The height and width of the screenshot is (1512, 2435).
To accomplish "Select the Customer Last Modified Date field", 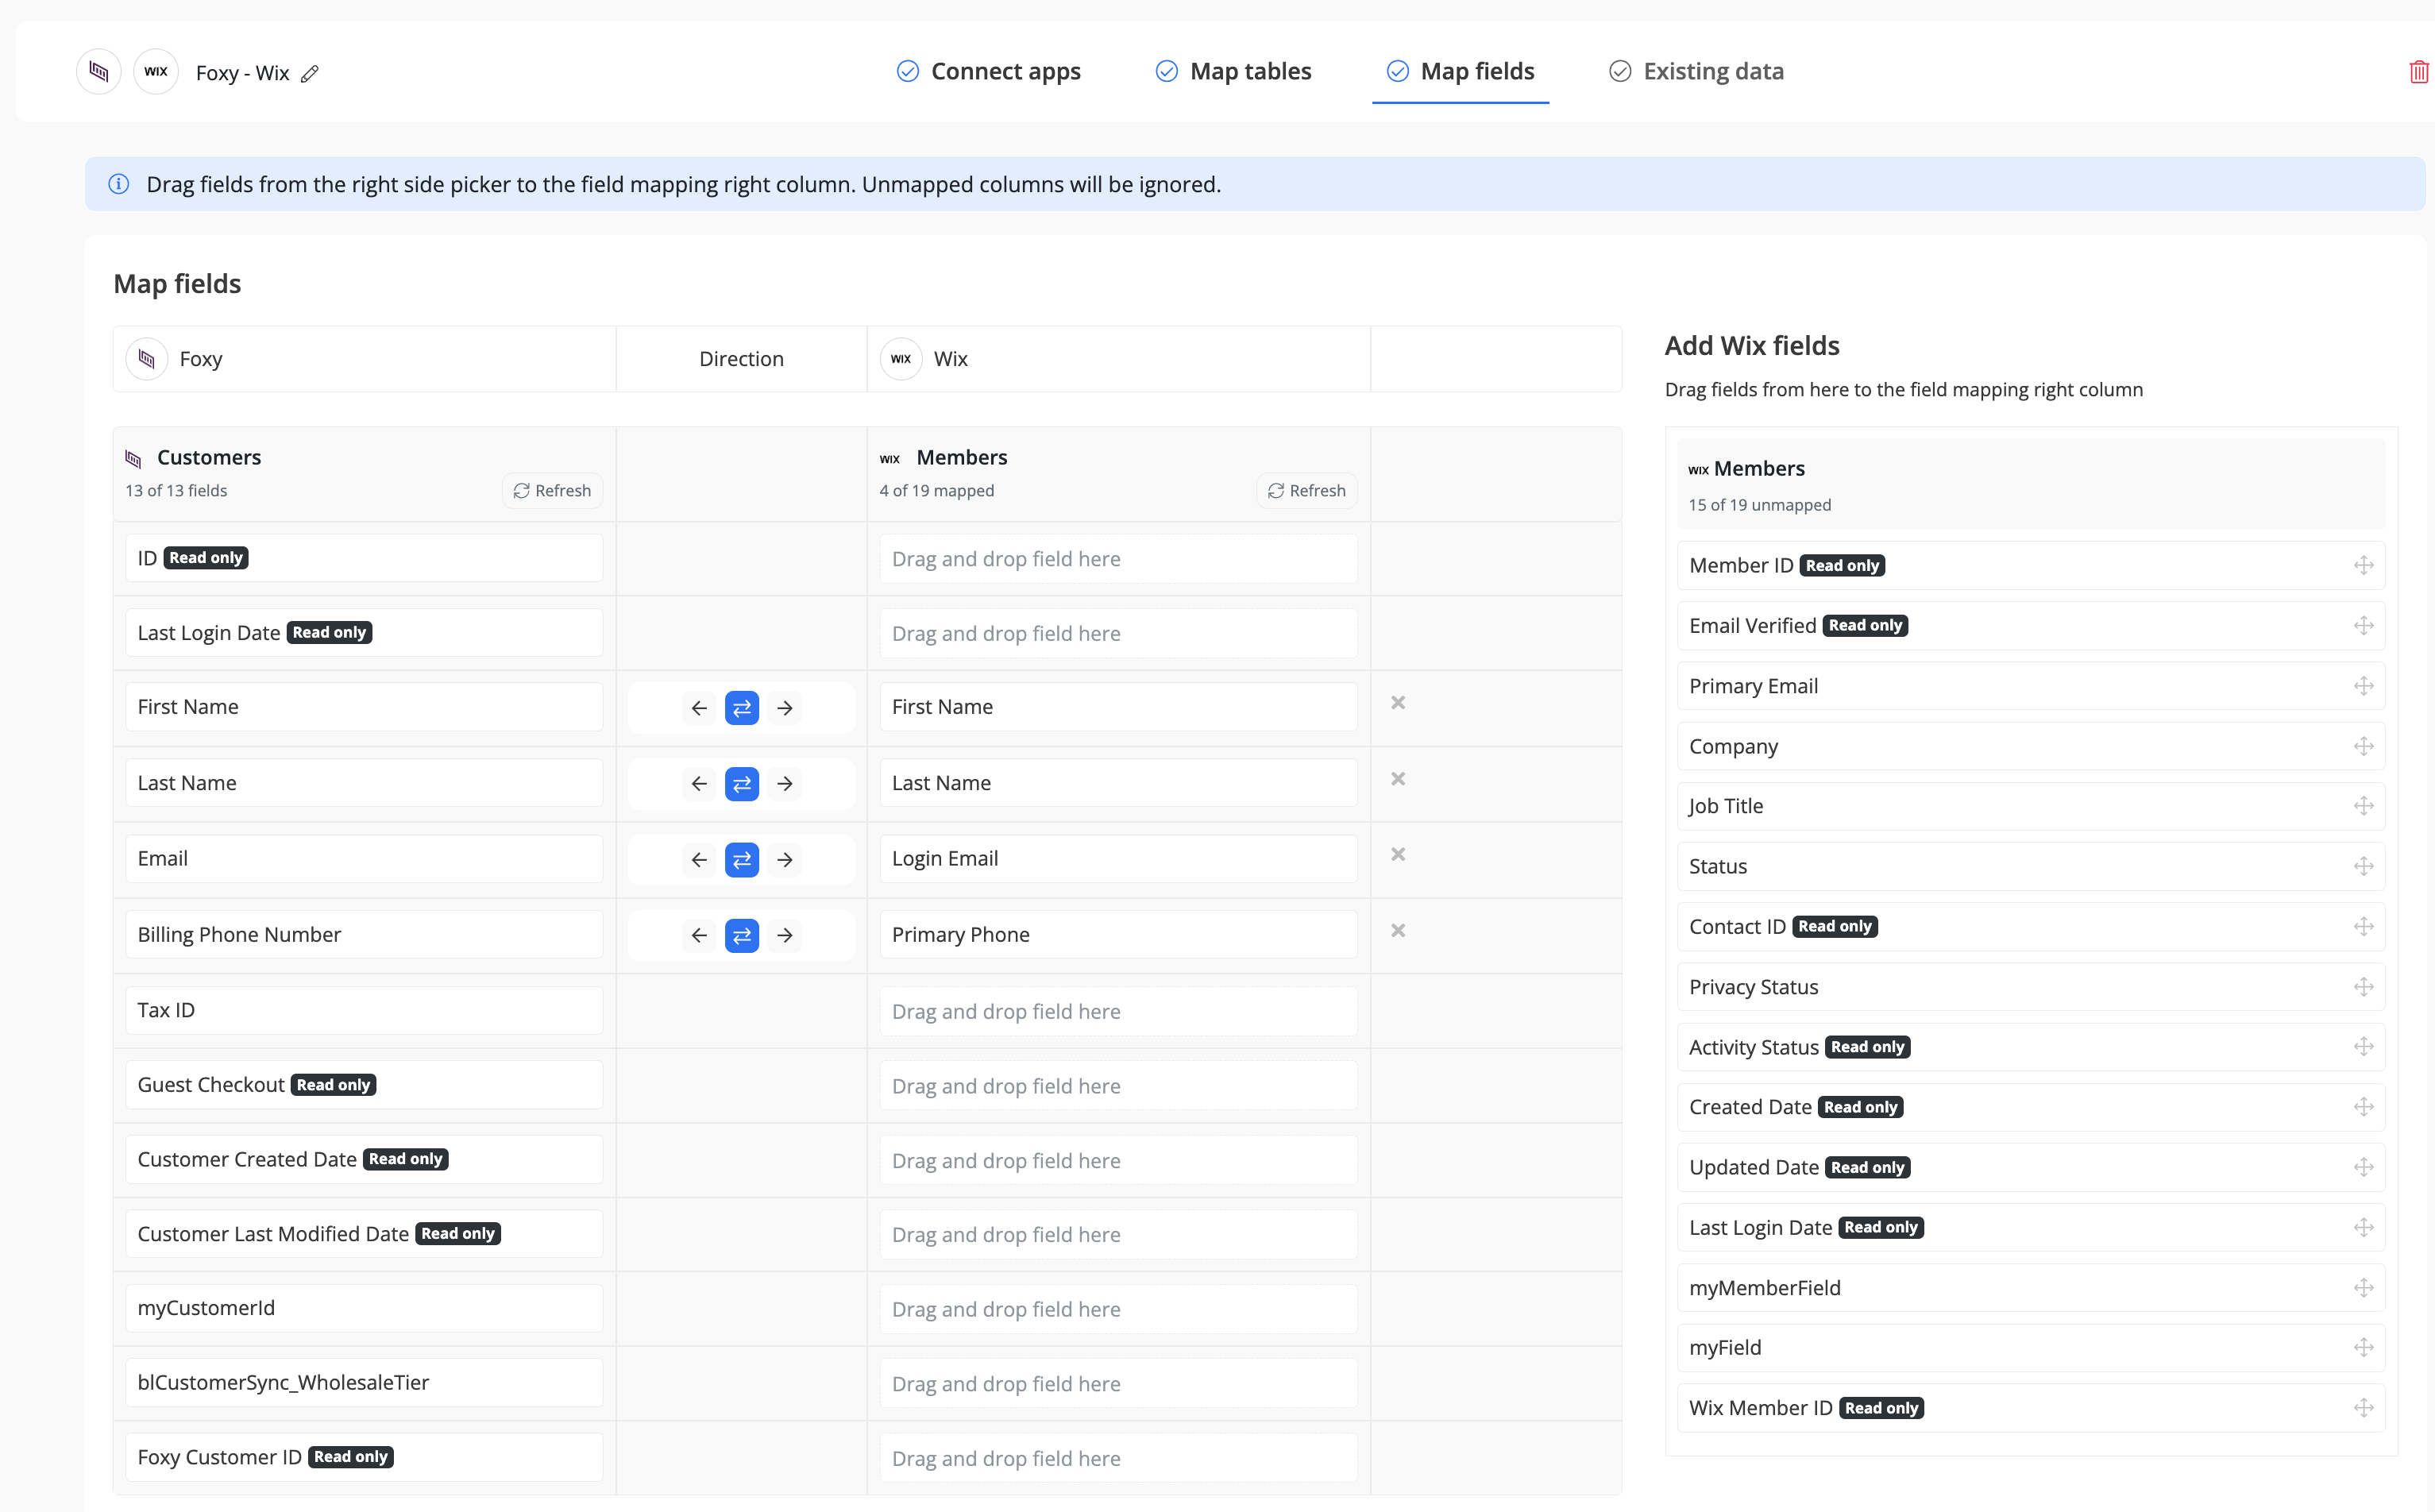I will pyautogui.click(x=364, y=1234).
